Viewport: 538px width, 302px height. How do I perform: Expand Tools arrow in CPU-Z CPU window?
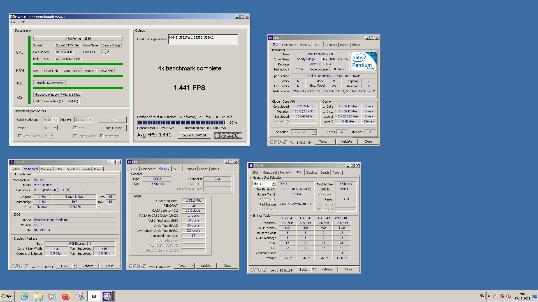[333, 141]
